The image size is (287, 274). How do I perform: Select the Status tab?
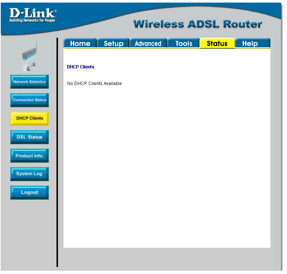(x=217, y=43)
